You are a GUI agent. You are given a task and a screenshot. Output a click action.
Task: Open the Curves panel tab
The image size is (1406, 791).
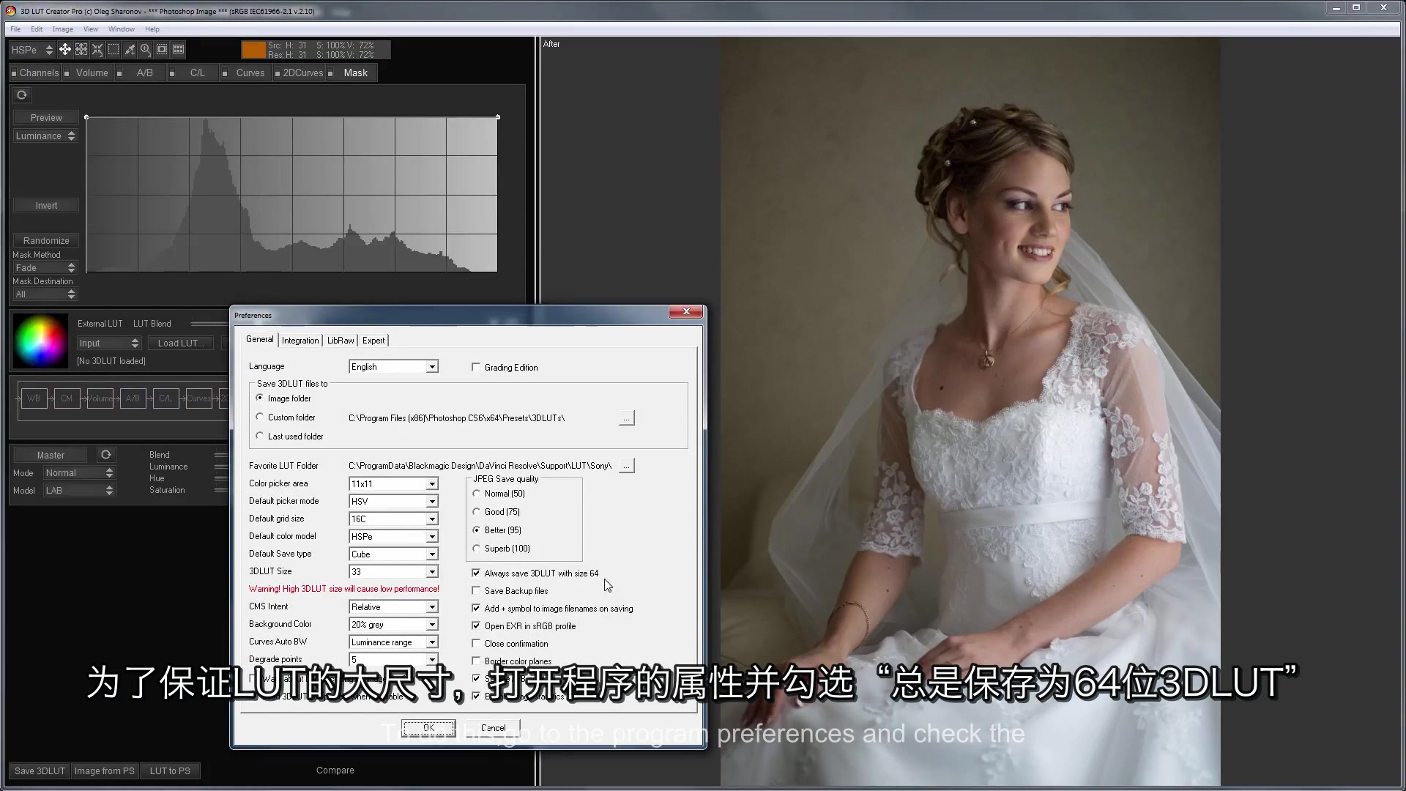coord(250,73)
